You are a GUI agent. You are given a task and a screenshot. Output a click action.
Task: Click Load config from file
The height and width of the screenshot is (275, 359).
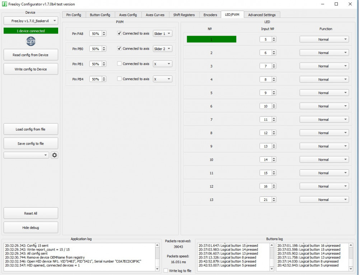(x=31, y=129)
